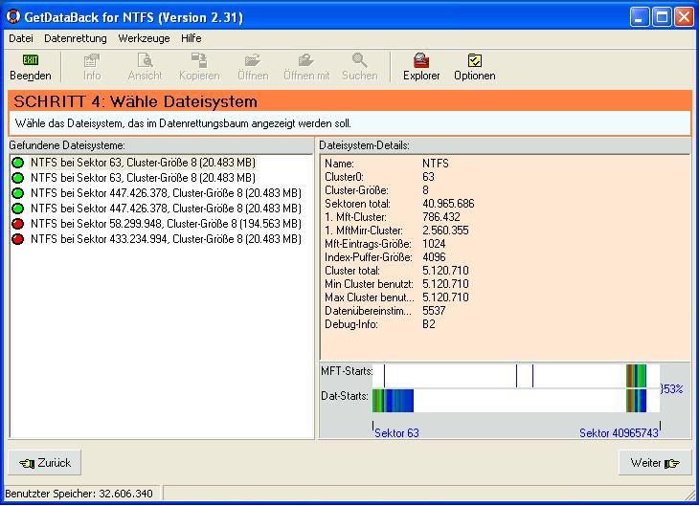Click the 1. MftMirr-Cluster value 2.560.355

(x=445, y=231)
